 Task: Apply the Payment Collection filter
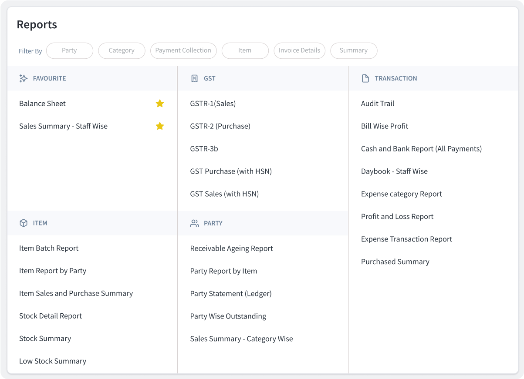pos(183,50)
